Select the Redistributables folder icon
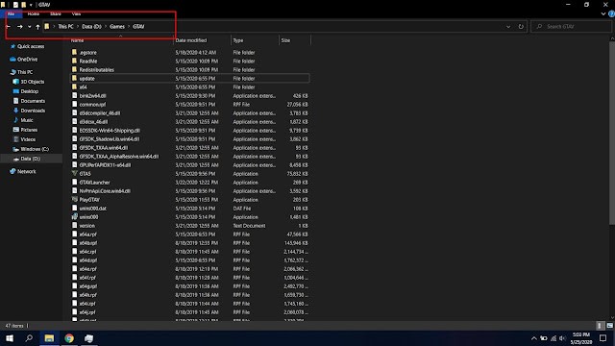This screenshot has width=615, height=346. (x=74, y=69)
